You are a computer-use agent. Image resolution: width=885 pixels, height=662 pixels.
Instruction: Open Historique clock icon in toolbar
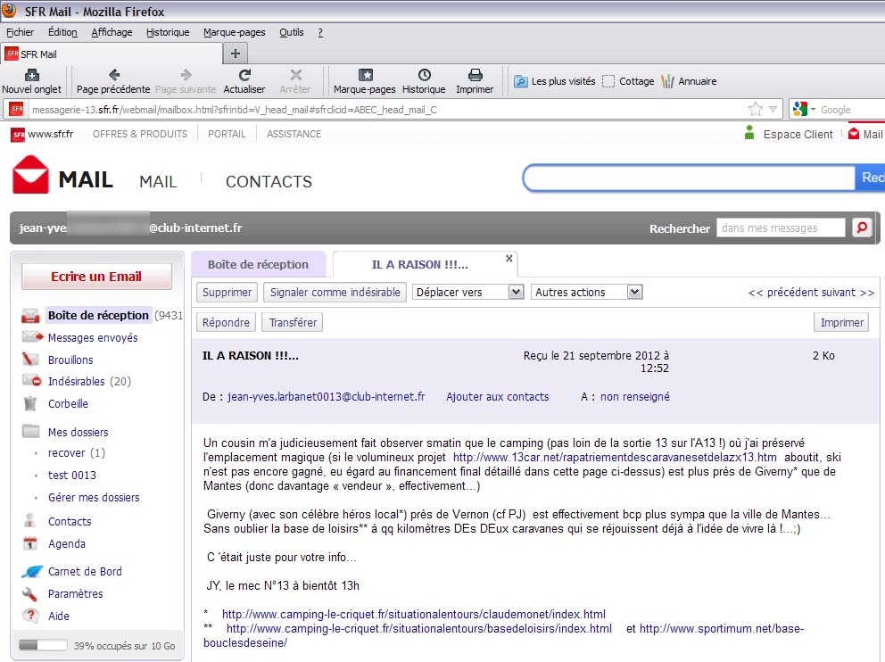click(x=424, y=74)
